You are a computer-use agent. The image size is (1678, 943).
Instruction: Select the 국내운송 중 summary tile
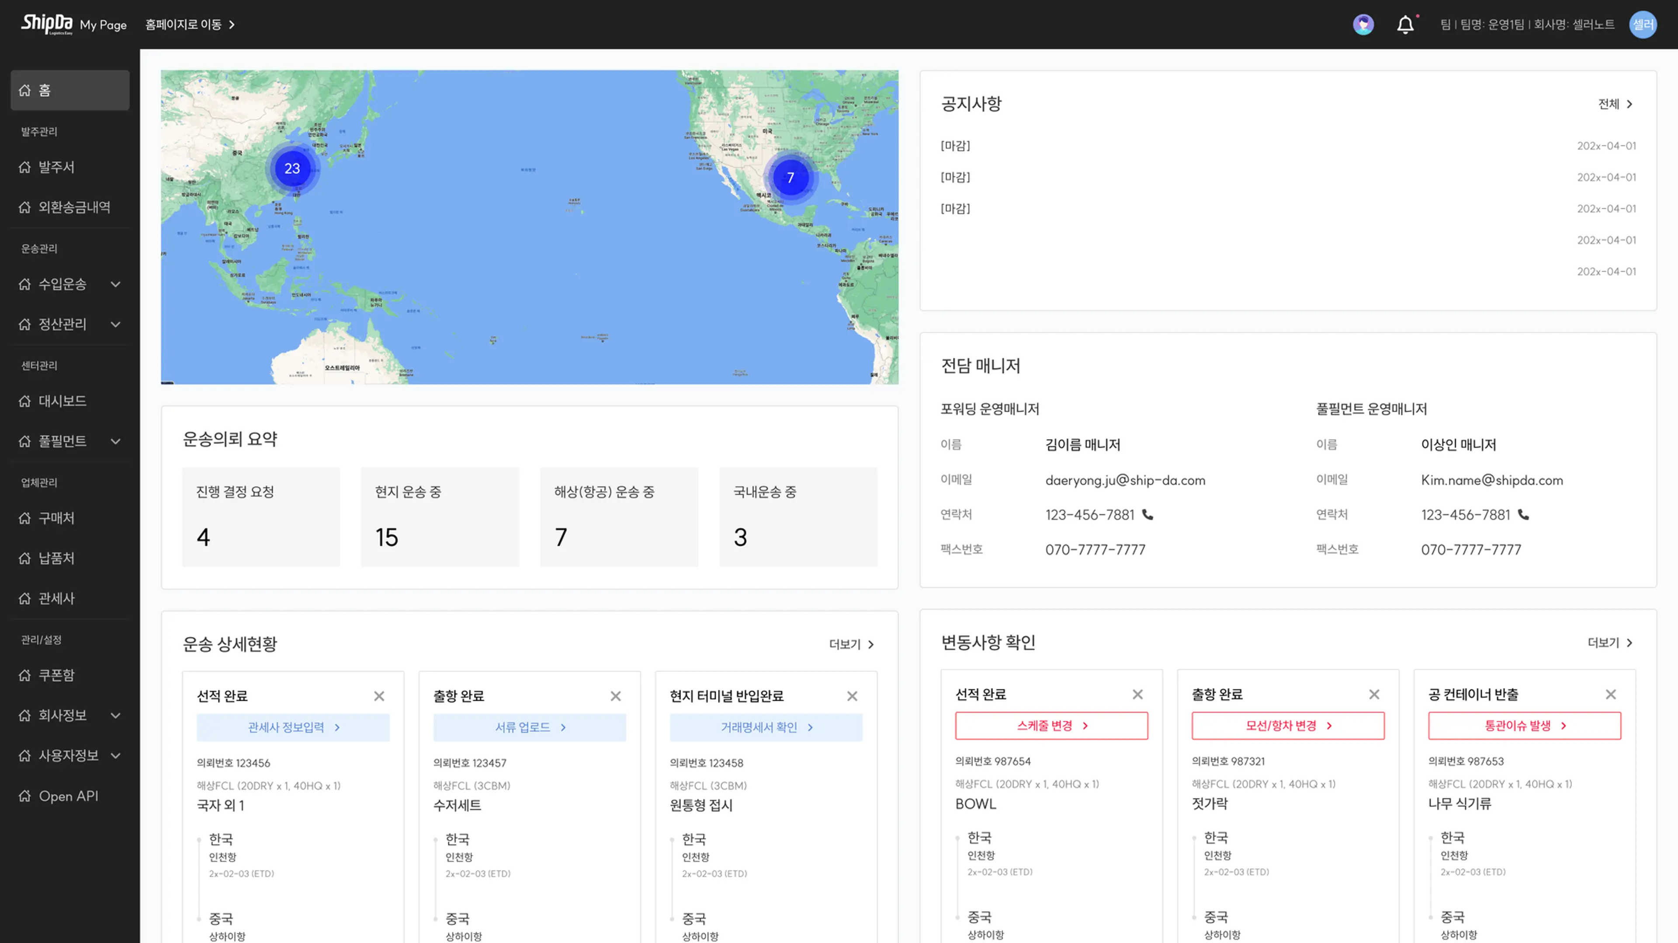pos(799,517)
